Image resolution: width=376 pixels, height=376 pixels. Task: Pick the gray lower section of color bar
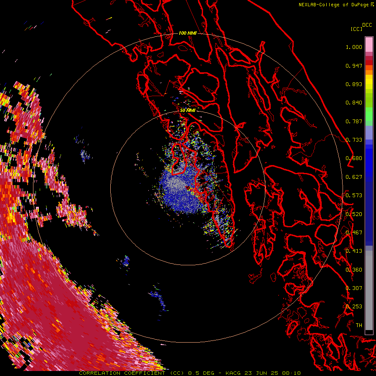(x=369, y=290)
